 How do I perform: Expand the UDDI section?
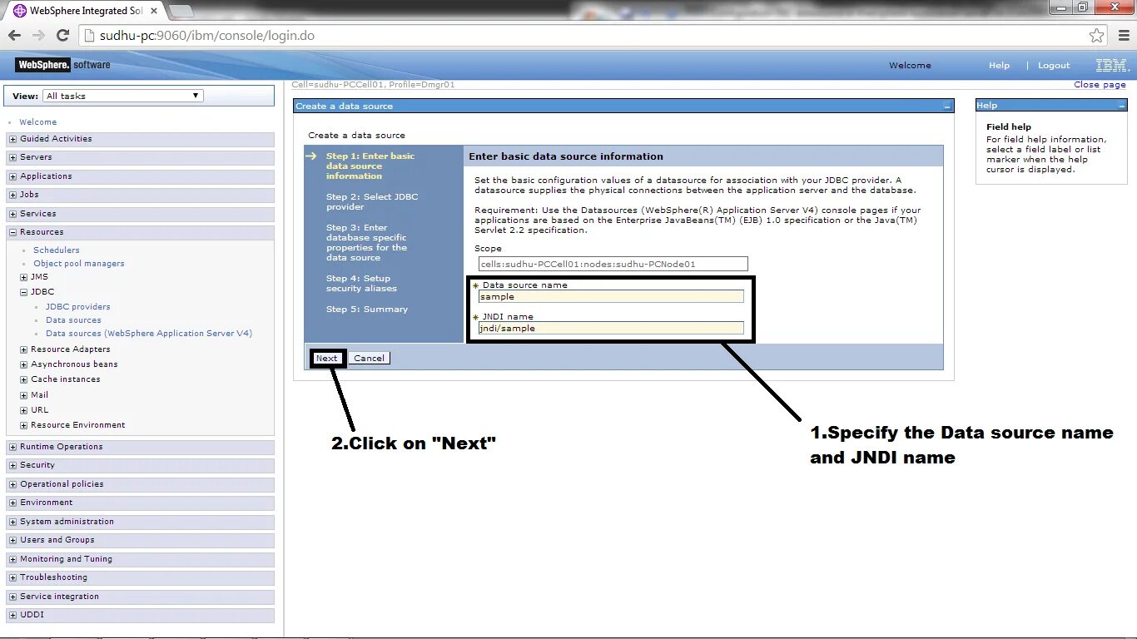pyautogui.click(x=12, y=615)
